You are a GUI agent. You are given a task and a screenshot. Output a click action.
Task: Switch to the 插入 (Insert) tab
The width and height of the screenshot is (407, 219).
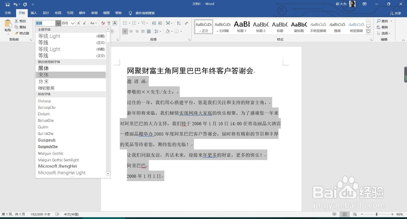pyautogui.click(x=34, y=13)
